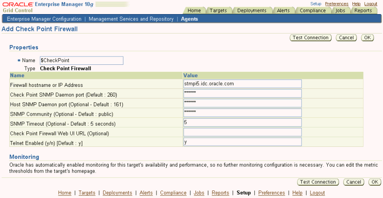Image resolution: width=383 pixels, height=198 pixels.
Task: Click the Telnet Enabled value field
Action: click(x=242, y=142)
